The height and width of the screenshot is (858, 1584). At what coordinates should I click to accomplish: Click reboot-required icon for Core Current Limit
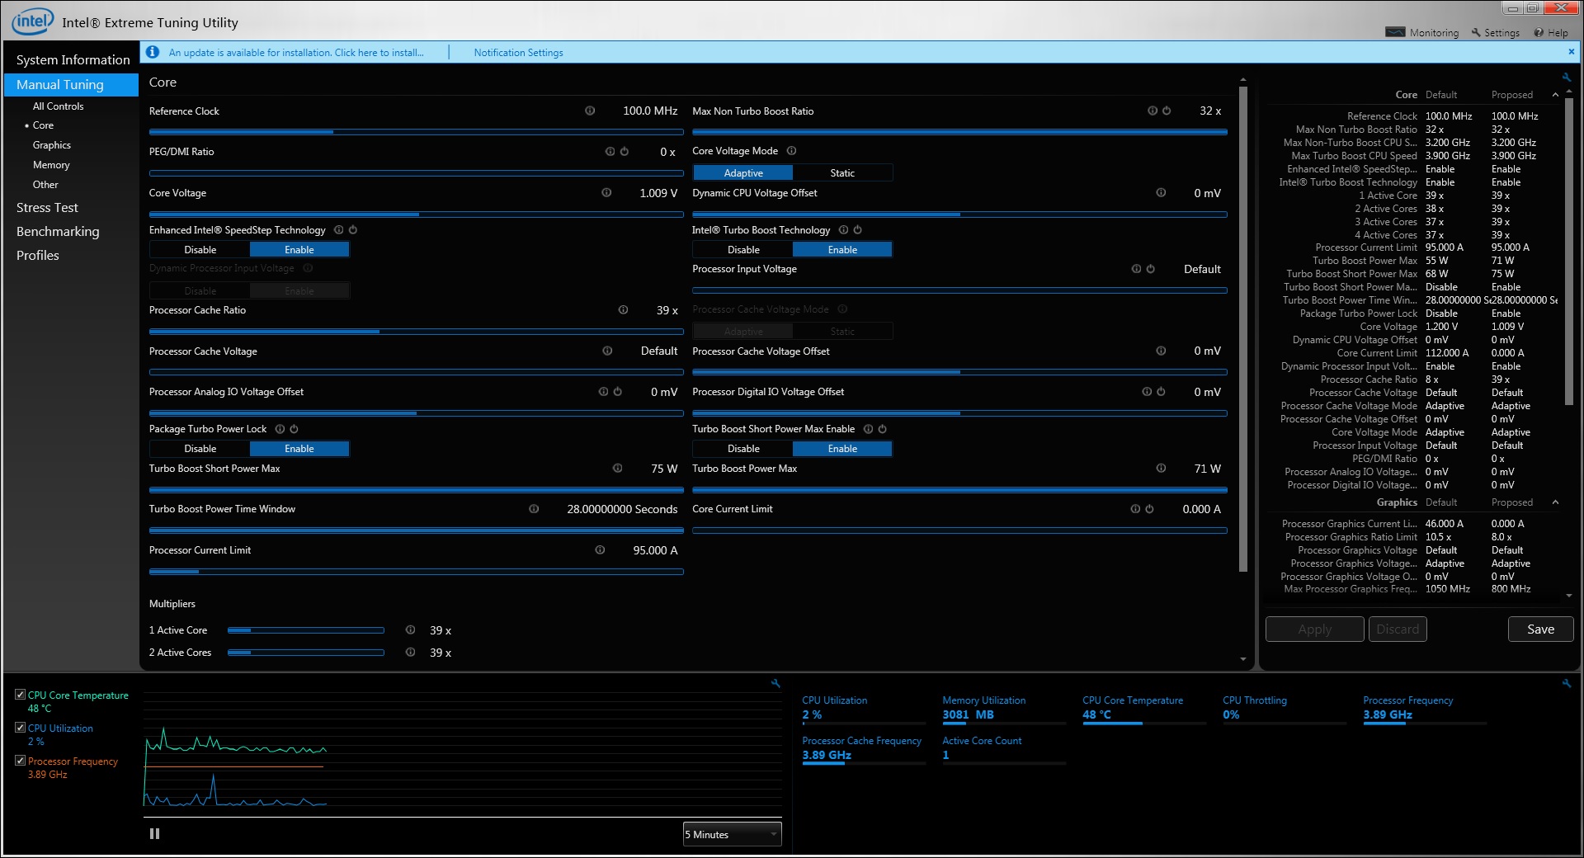click(1149, 509)
